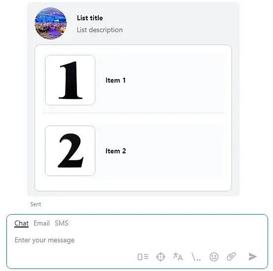Click the List title heading
Image resolution: width=273 pixels, height=271 pixels.
click(x=90, y=18)
